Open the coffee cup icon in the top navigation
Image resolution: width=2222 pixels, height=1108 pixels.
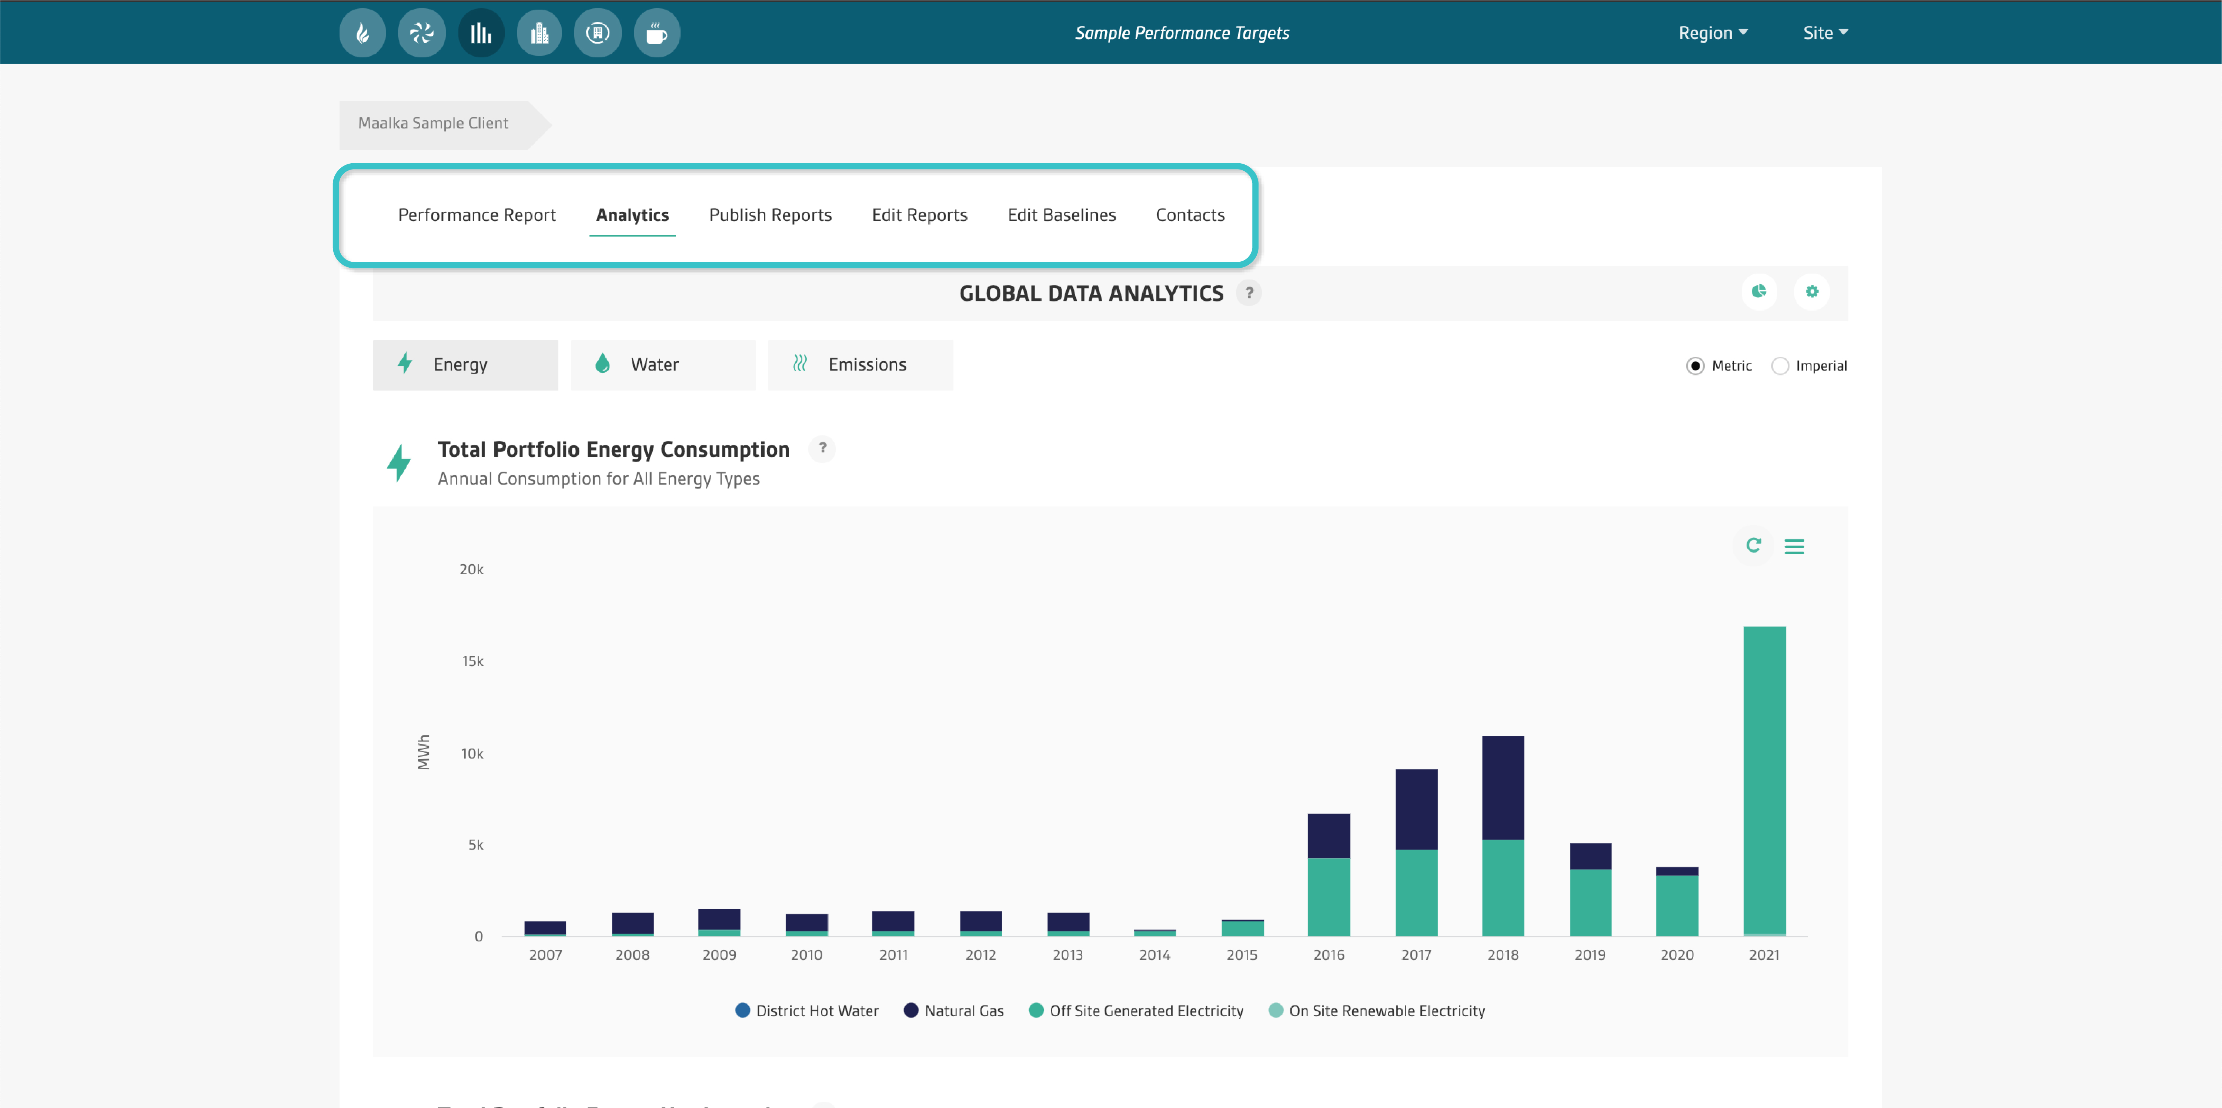pyautogui.click(x=657, y=33)
